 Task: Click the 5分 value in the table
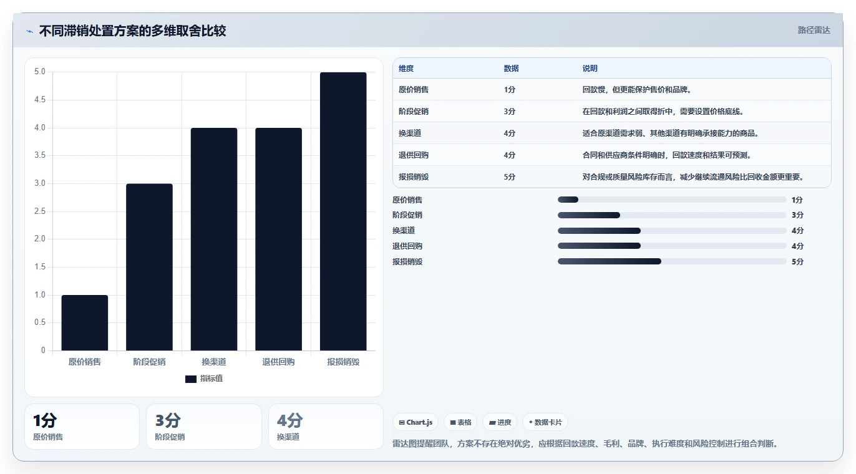click(x=510, y=177)
